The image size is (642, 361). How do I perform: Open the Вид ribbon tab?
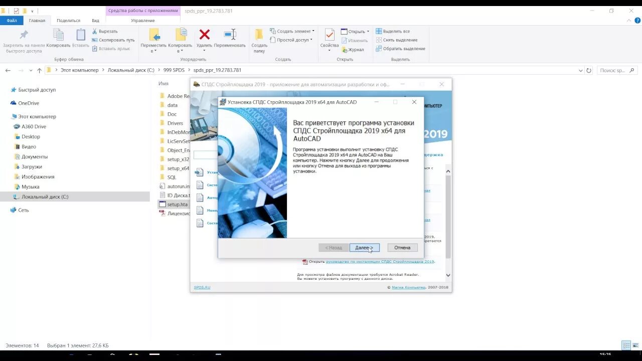tap(95, 21)
